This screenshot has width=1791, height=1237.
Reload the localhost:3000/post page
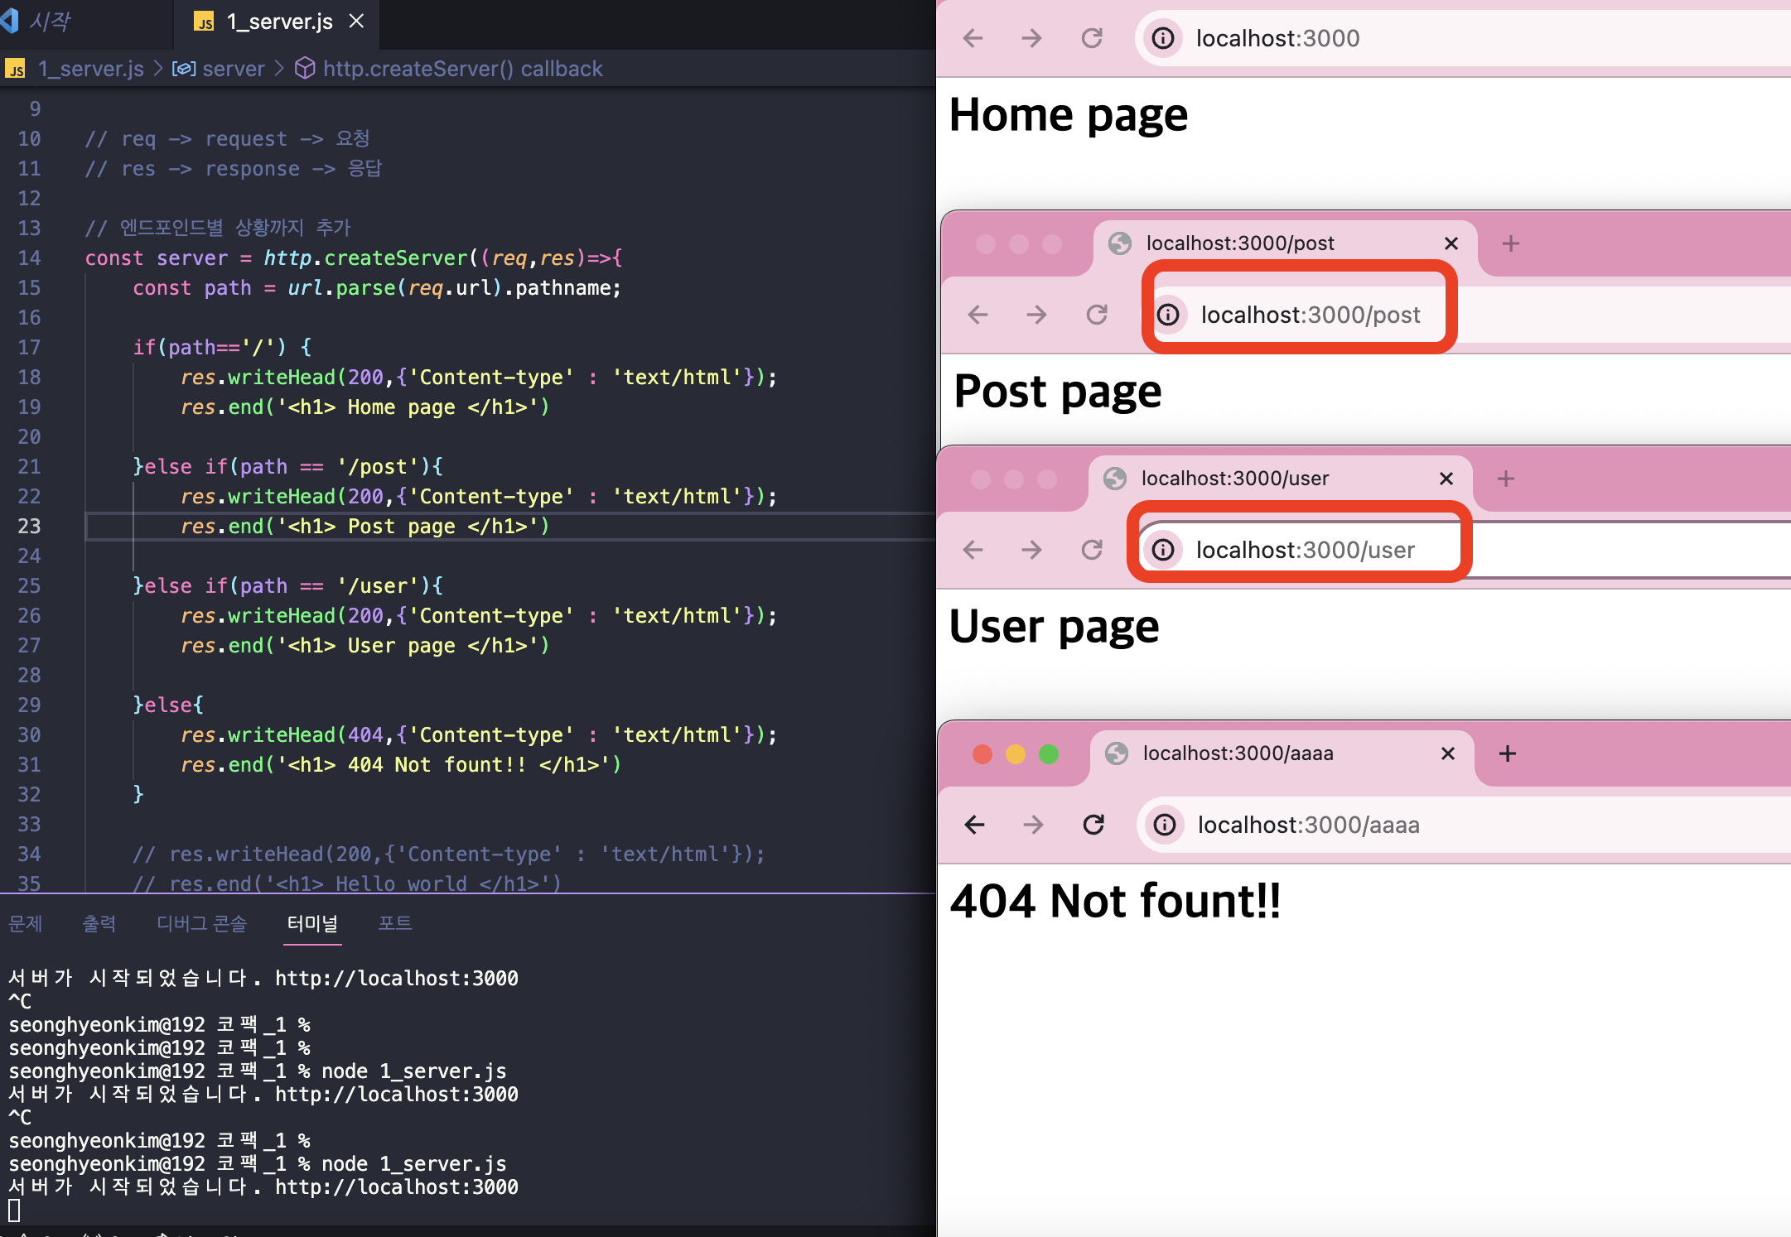click(1097, 315)
